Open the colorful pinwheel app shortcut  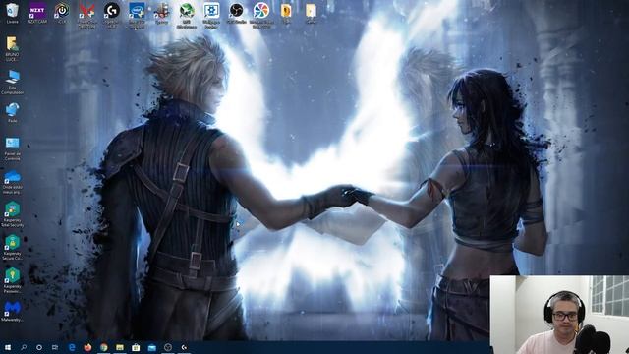click(261, 16)
